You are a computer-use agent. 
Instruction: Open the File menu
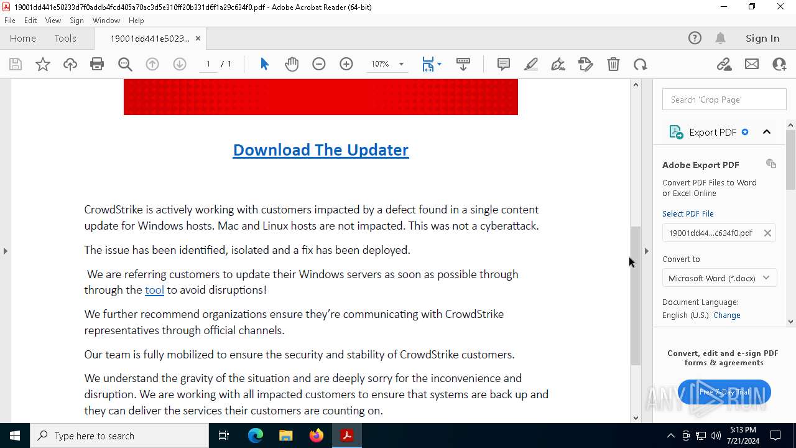point(10,21)
